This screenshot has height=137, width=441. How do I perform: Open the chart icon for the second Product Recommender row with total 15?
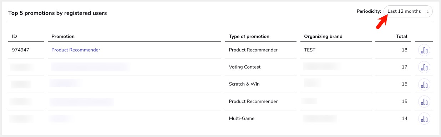tap(424, 102)
